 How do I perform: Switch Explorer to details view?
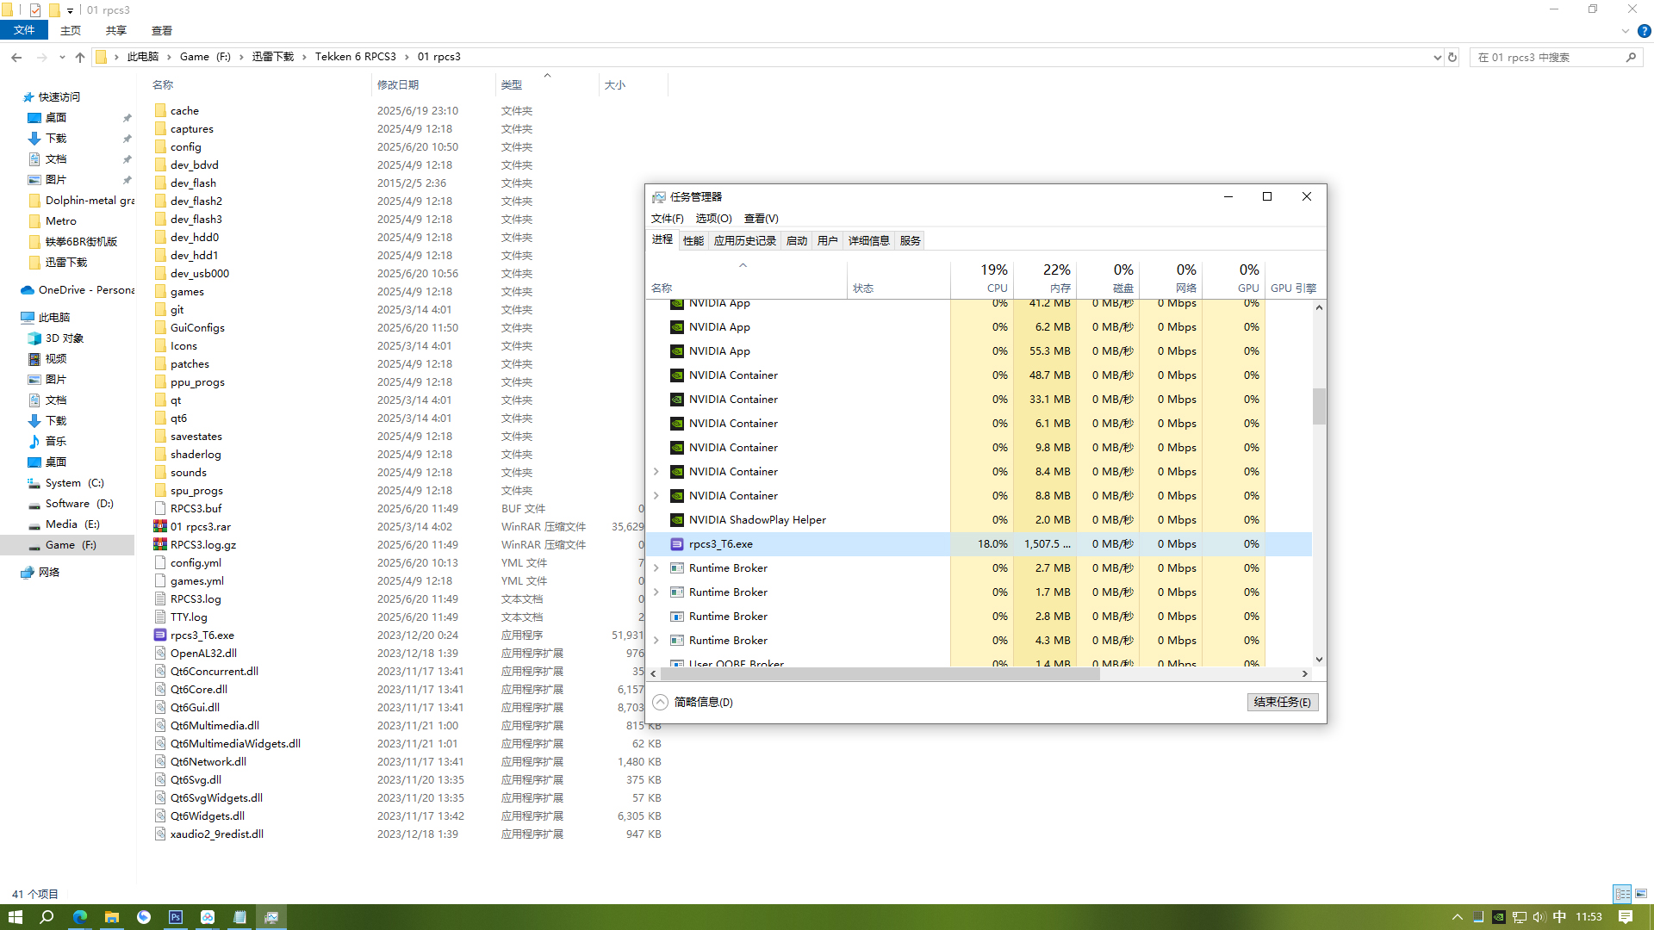click(x=1622, y=894)
